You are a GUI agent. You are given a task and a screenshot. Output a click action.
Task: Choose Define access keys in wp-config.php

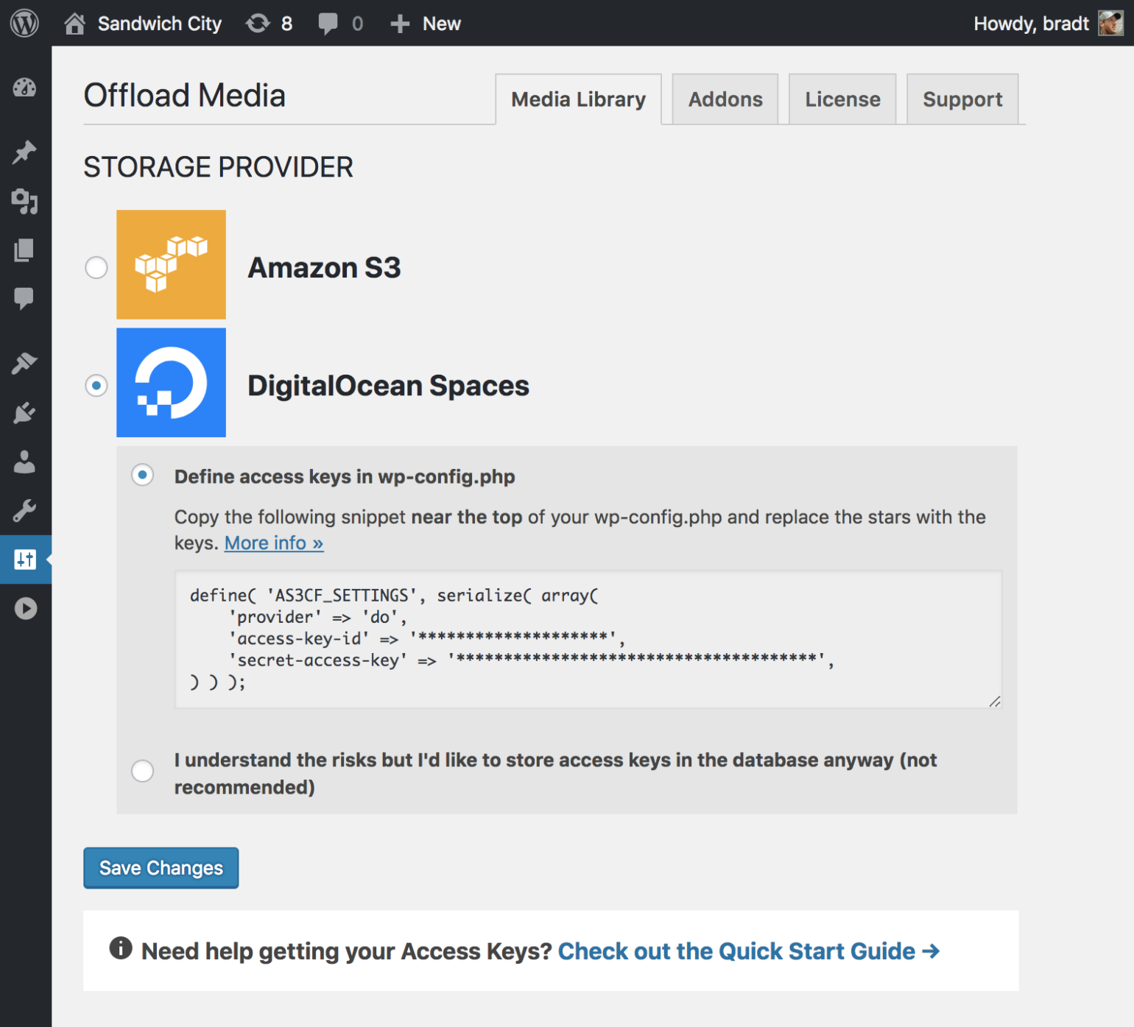click(143, 475)
